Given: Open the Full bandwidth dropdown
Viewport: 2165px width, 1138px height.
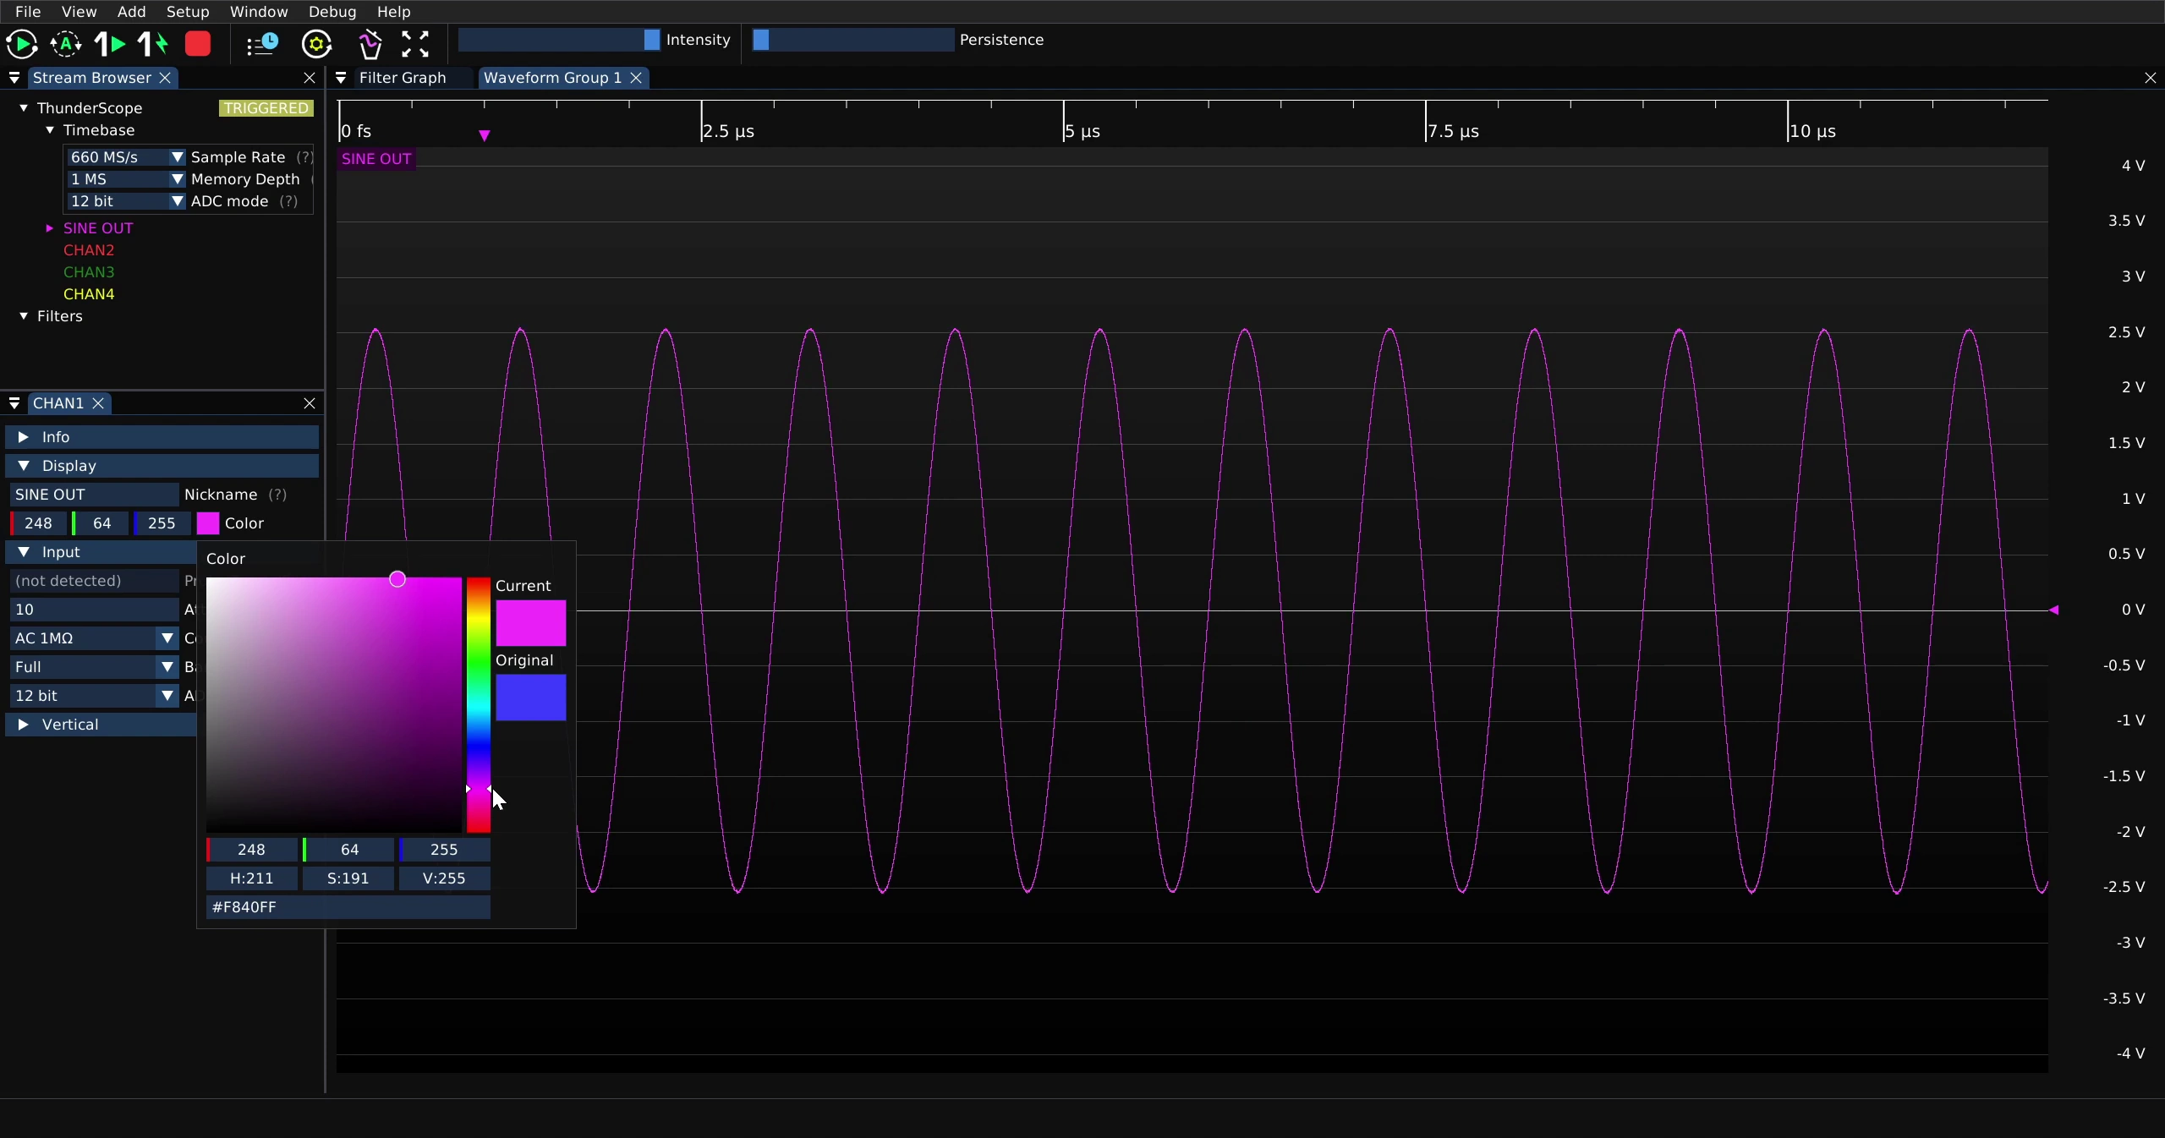Looking at the screenshot, I should pos(93,667).
